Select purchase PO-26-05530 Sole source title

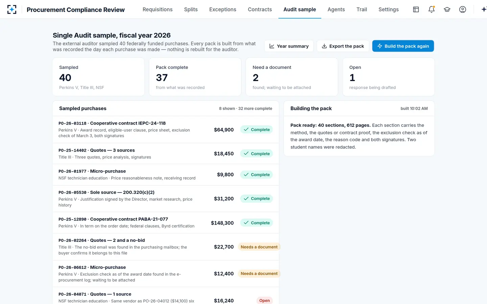click(x=107, y=192)
